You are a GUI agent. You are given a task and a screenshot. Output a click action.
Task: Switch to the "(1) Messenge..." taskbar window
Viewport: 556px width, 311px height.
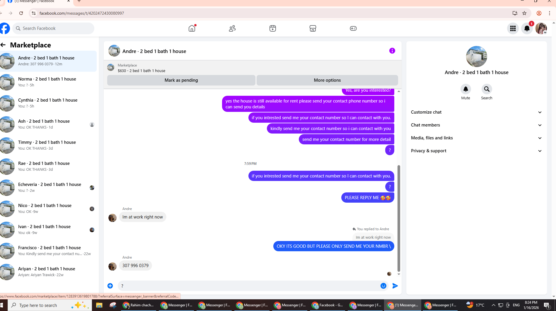tap(403, 305)
